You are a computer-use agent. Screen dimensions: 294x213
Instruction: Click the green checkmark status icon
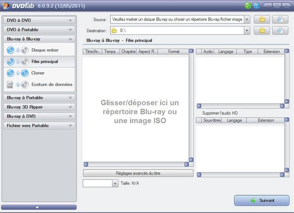pyautogui.click(x=248, y=5)
